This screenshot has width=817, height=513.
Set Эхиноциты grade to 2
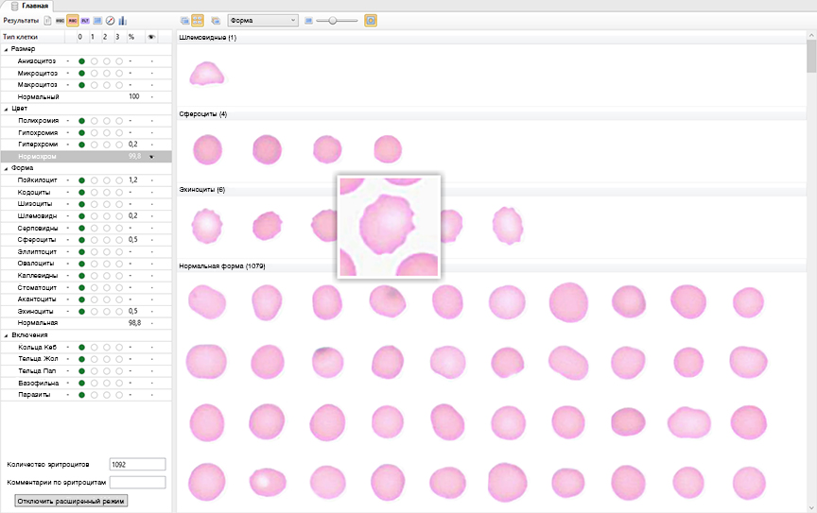click(x=107, y=311)
